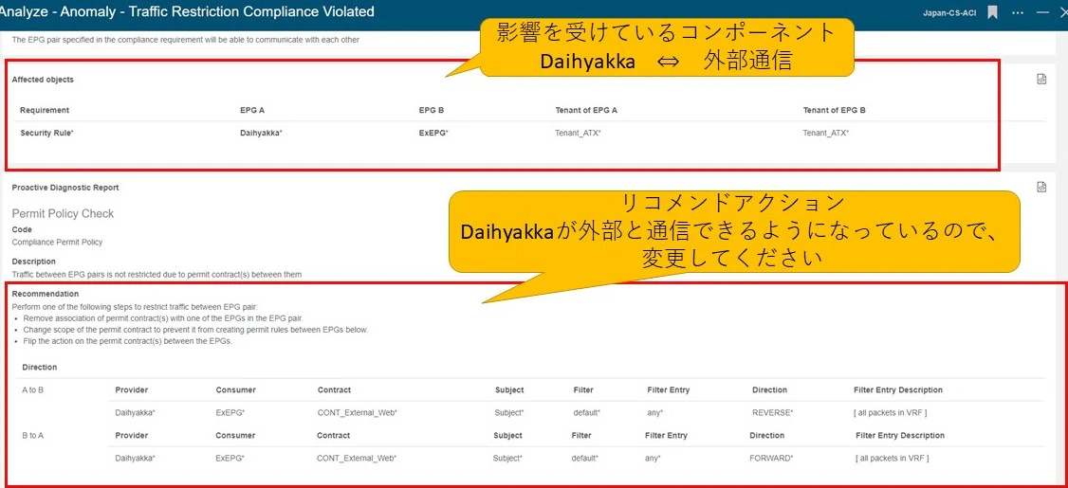Click any* filter entry in A to B row
The width and height of the screenshot is (1068, 488).
click(655, 412)
